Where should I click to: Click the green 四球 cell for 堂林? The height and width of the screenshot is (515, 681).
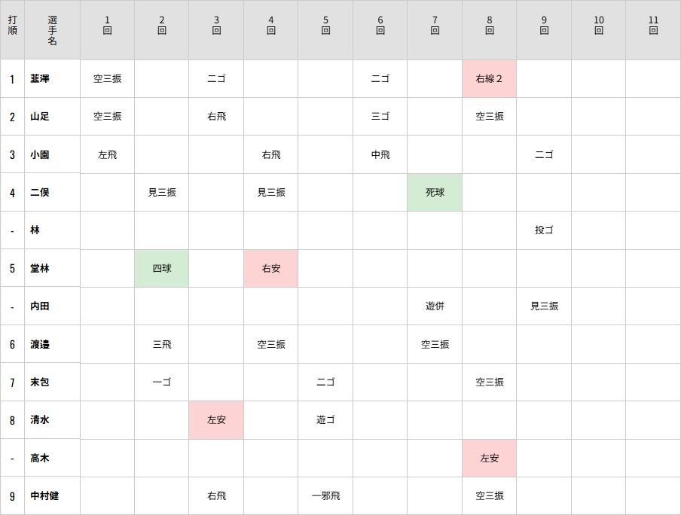162,269
